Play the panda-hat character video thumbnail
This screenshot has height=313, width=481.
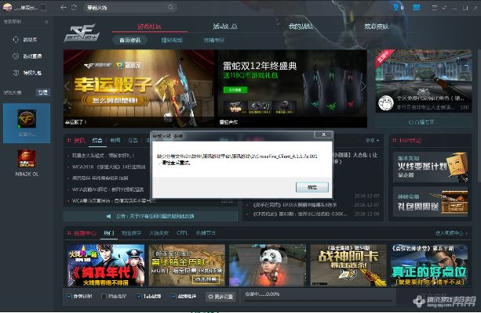click(x=268, y=265)
